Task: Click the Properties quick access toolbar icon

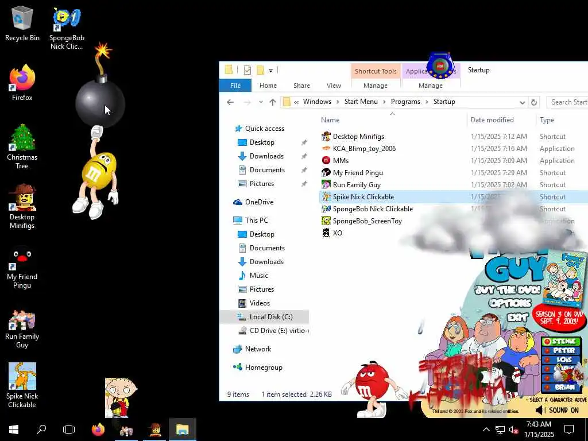Action: tap(247, 70)
